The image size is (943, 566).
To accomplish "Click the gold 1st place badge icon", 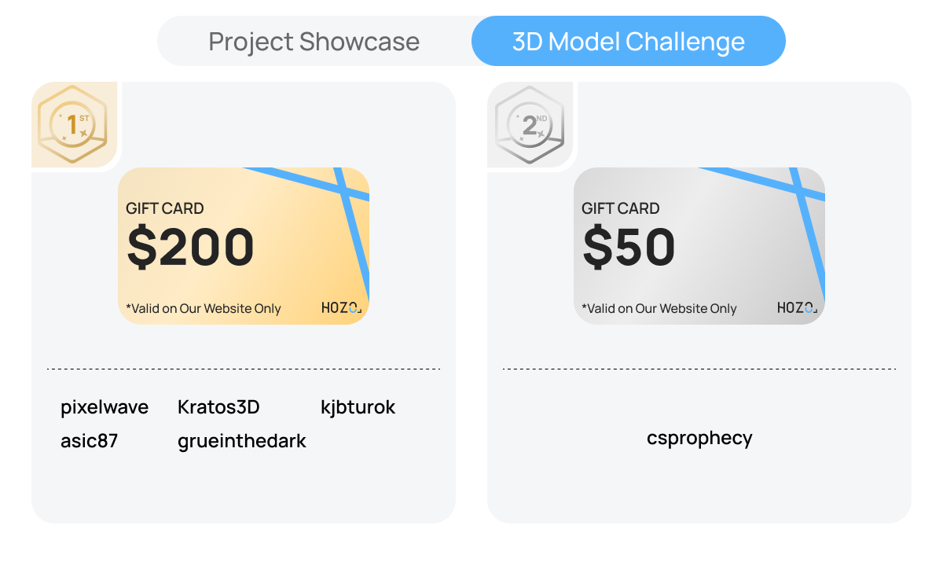I will 74,124.
